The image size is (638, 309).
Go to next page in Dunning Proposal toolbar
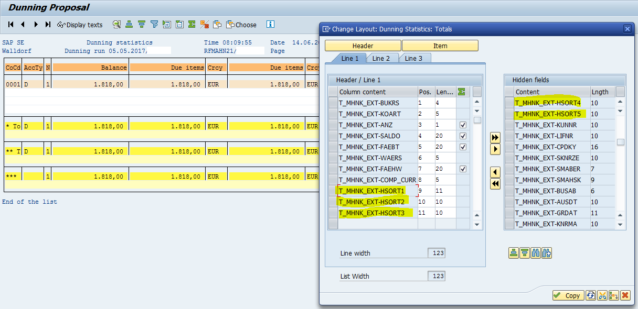coord(36,25)
